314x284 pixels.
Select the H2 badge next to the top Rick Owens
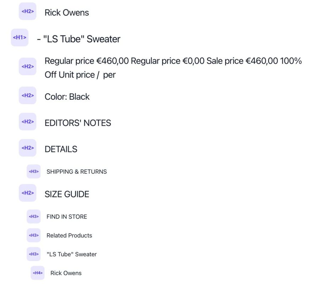point(28,11)
